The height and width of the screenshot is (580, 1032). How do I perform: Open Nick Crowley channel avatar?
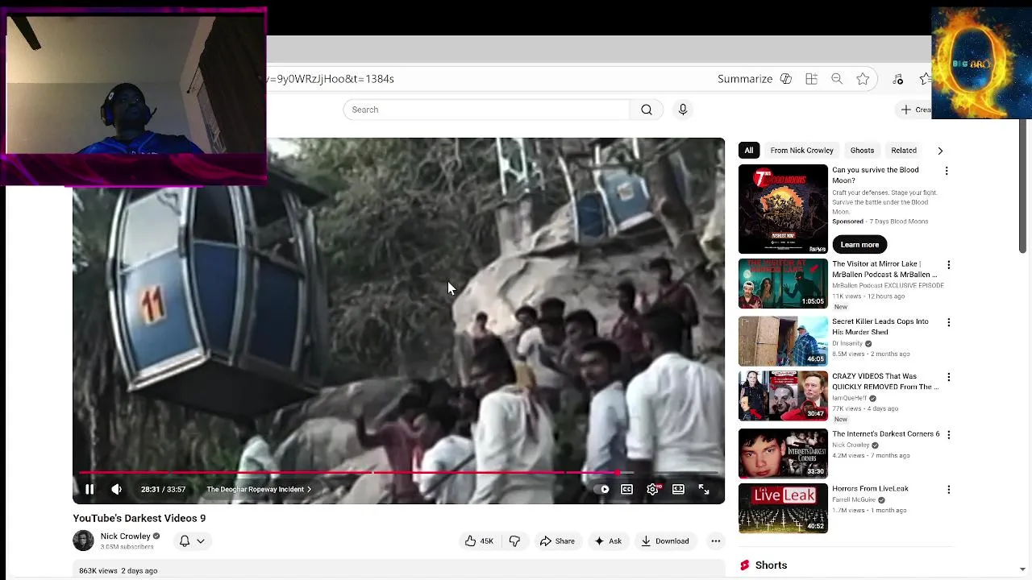(83, 541)
